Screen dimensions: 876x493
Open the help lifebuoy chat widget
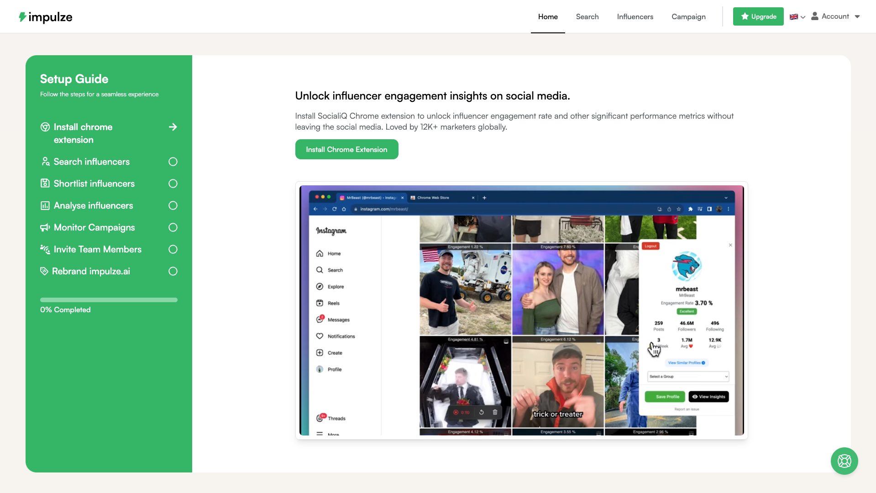(x=844, y=461)
